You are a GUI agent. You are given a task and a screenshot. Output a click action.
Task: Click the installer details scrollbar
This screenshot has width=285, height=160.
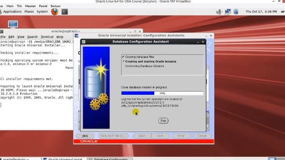pos(208,122)
